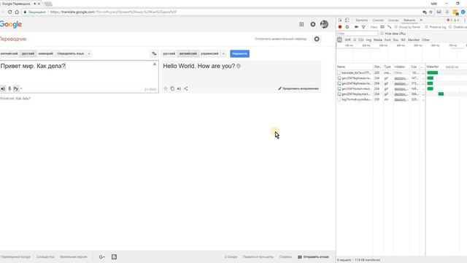
Task: Check Hide data URLs
Action: 382,34
